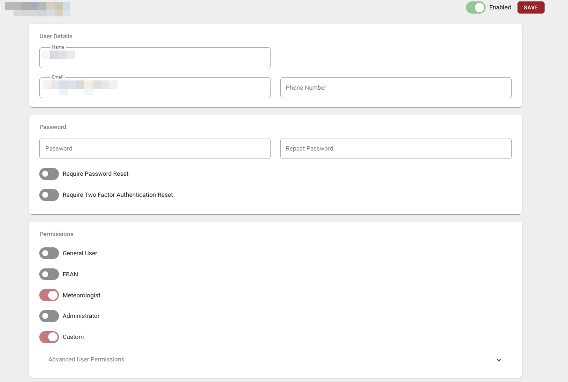
Task: Expand the Advanced User Permissions panel title
Action: pos(87,360)
